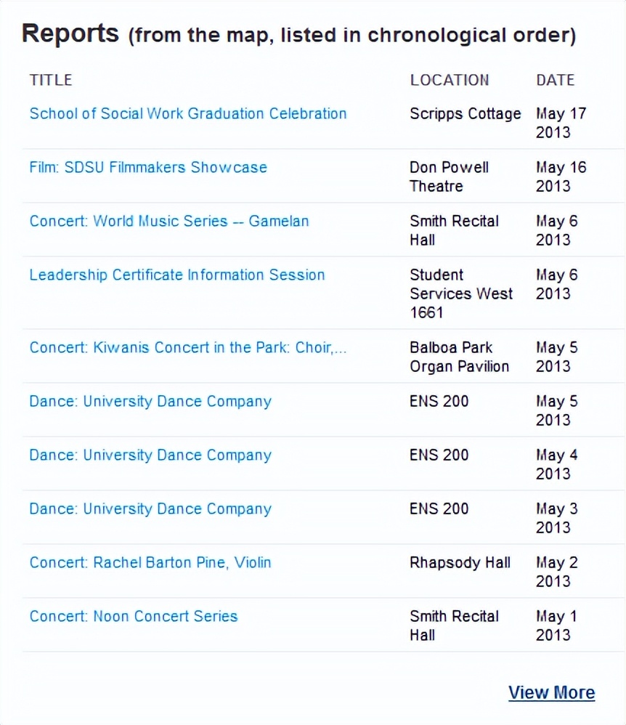
Task: Open Leadership Certificate Information Session report
Action: (x=177, y=275)
